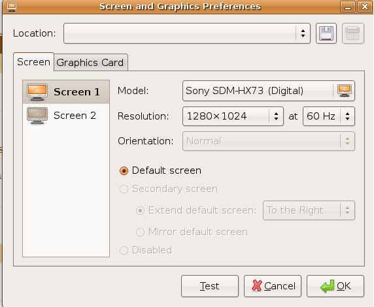Open the Resolution 1280×1024 dropdown

tap(233, 116)
